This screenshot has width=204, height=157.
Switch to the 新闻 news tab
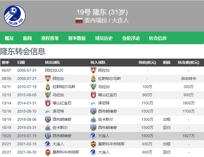point(27,38)
